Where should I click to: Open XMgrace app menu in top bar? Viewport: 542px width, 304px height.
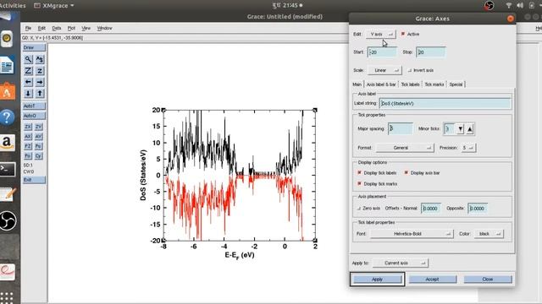point(54,6)
